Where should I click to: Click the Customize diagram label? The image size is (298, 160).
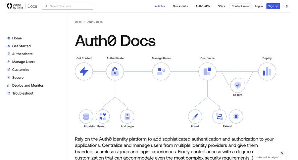207,58
